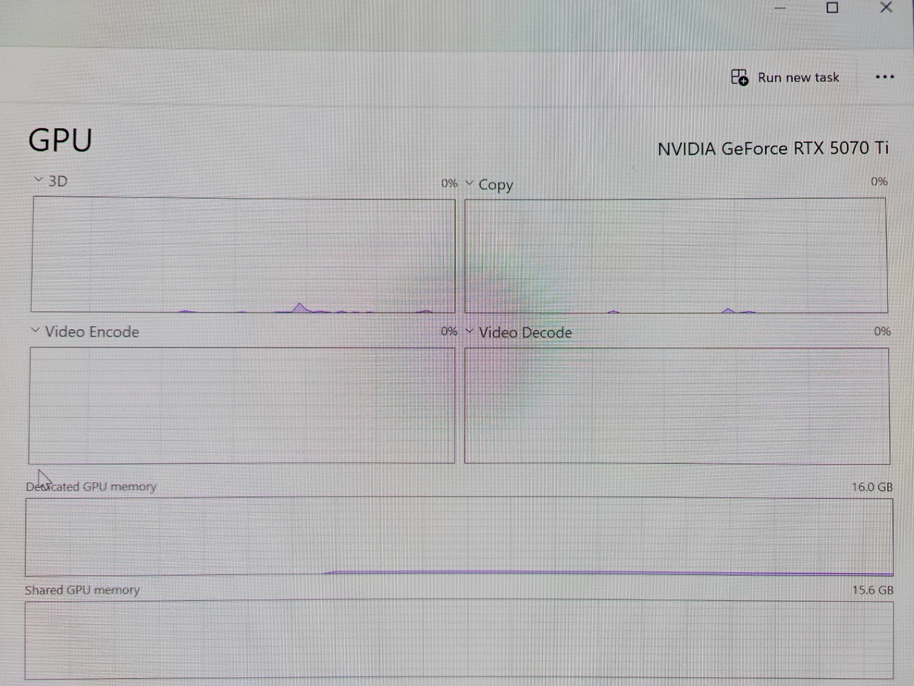Close the Task Manager window
The height and width of the screenshot is (686, 914).
point(886,7)
